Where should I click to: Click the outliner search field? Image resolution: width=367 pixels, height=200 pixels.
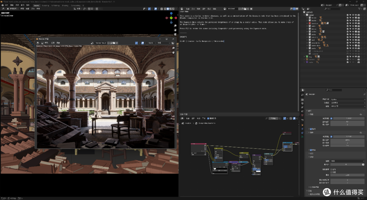[x=332, y=9]
